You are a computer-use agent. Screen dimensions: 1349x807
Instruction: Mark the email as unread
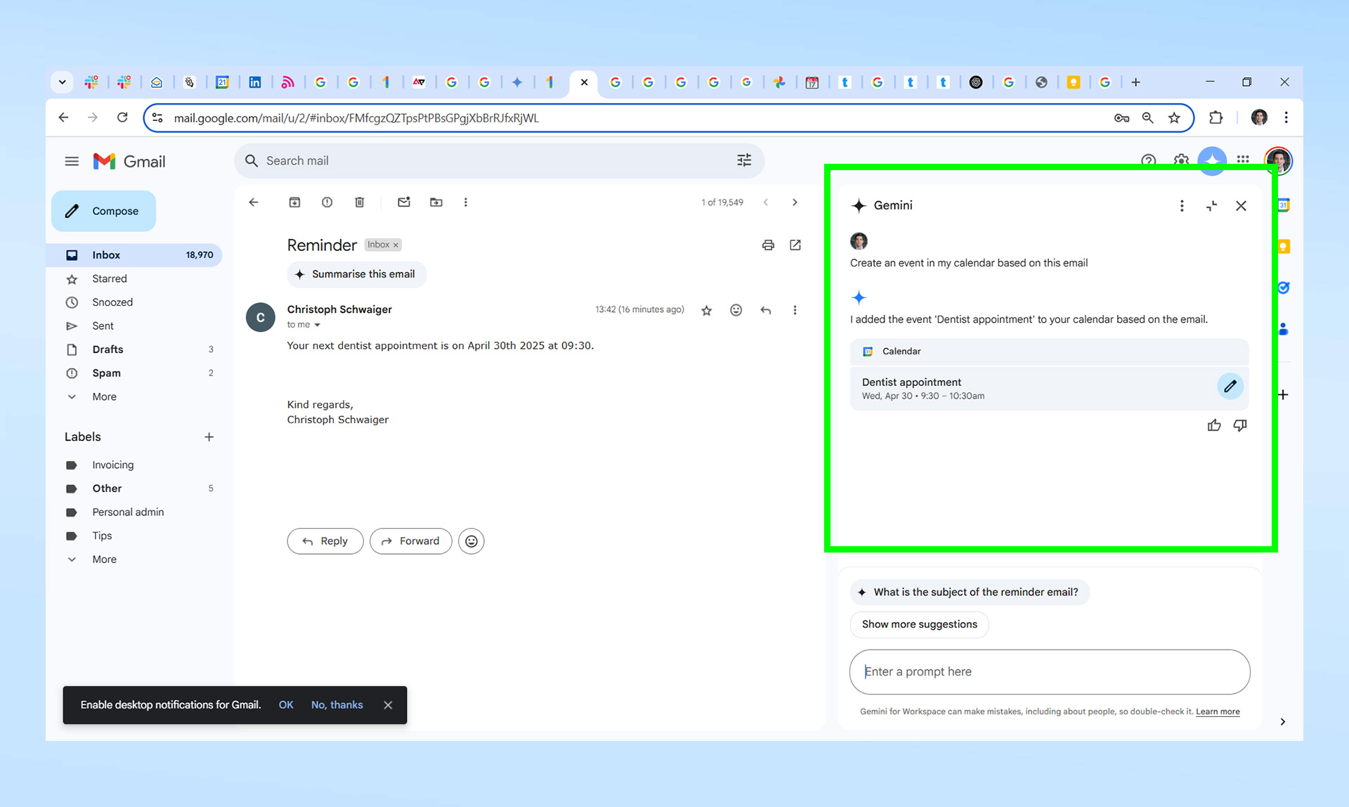(x=403, y=202)
